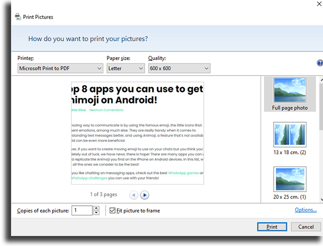Open the Paper size dropdown showing Letter
The height and width of the screenshot is (246, 323).
(125, 68)
